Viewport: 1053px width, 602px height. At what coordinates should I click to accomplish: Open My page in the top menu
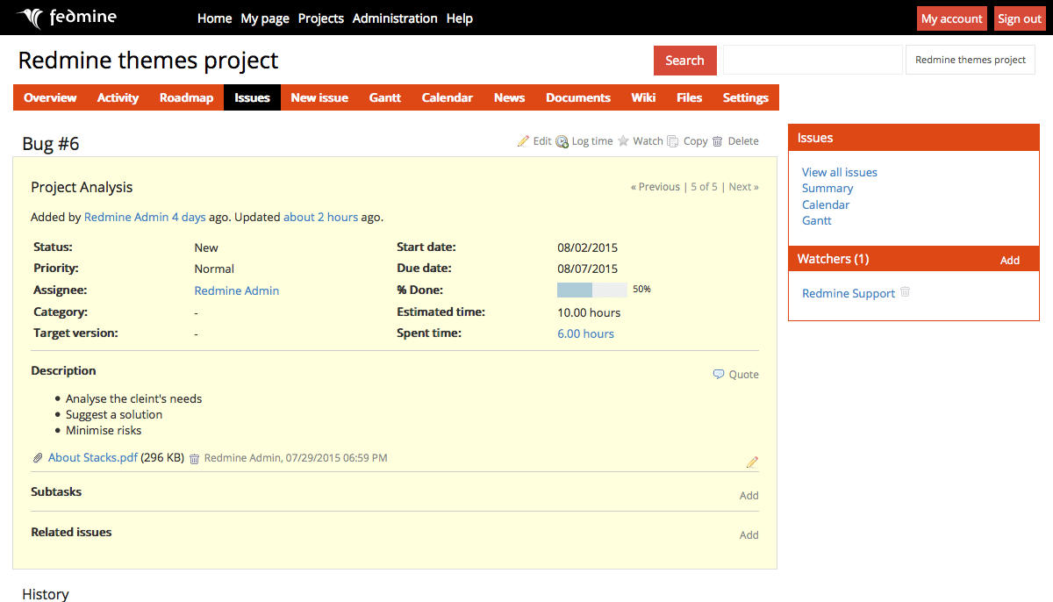265,18
